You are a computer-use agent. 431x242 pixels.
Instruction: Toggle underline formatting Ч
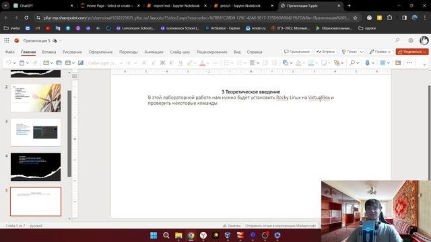pos(180,63)
